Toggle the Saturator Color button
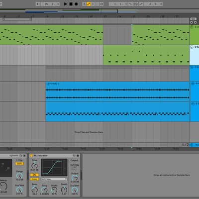Screen dimensions: 199x199 click(x=34, y=179)
